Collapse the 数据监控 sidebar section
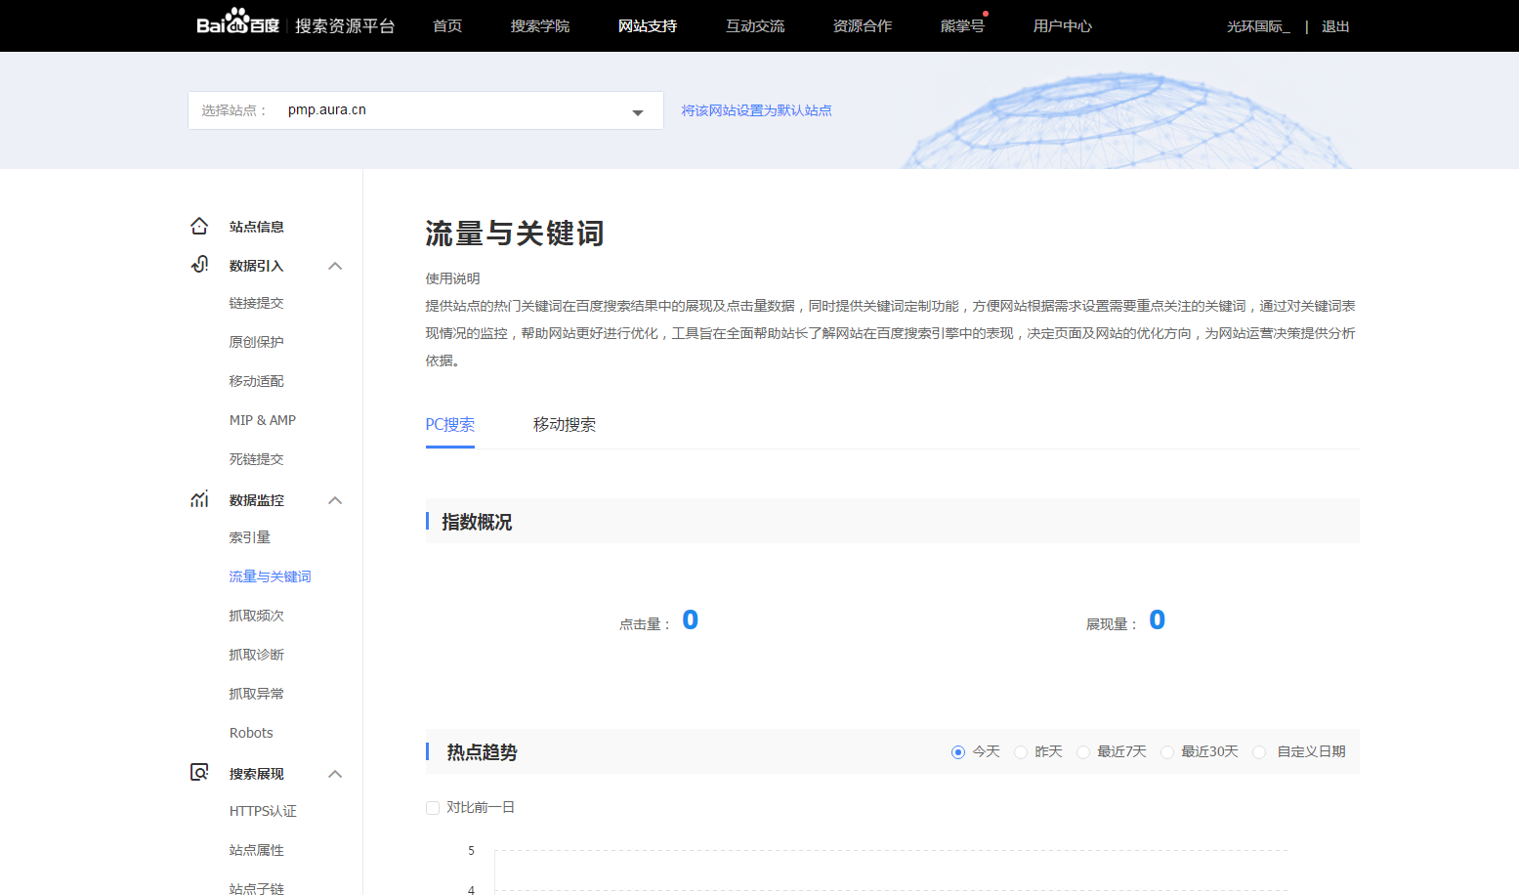 [x=335, y=500]
